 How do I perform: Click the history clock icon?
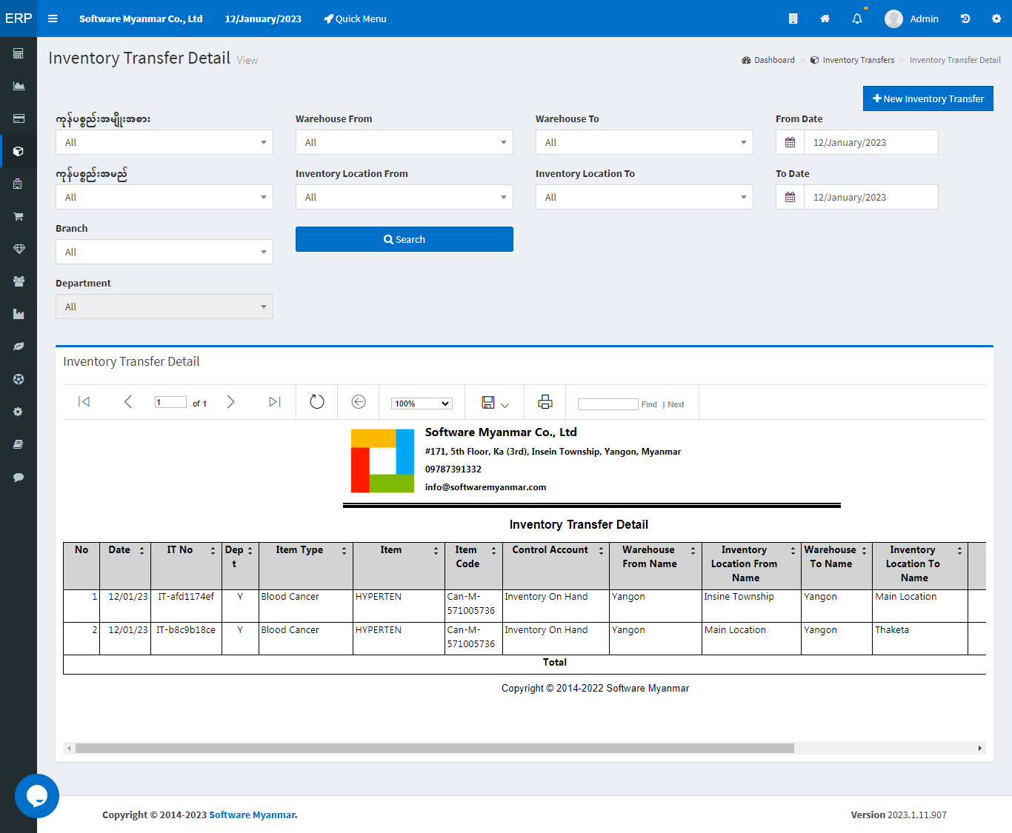coord(965,19)
